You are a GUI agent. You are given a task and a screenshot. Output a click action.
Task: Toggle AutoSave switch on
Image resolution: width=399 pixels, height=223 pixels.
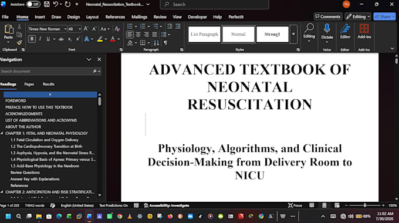(33, 4)
